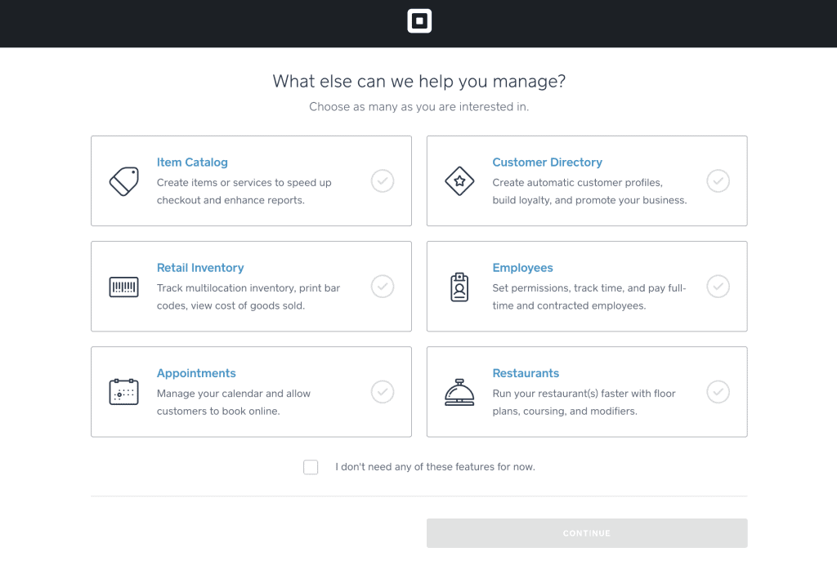Image resolution: width=837 pixels, height=583 pixels.
Task: Click the Customer Directory star badge icon
Action: tap(459, 181)
